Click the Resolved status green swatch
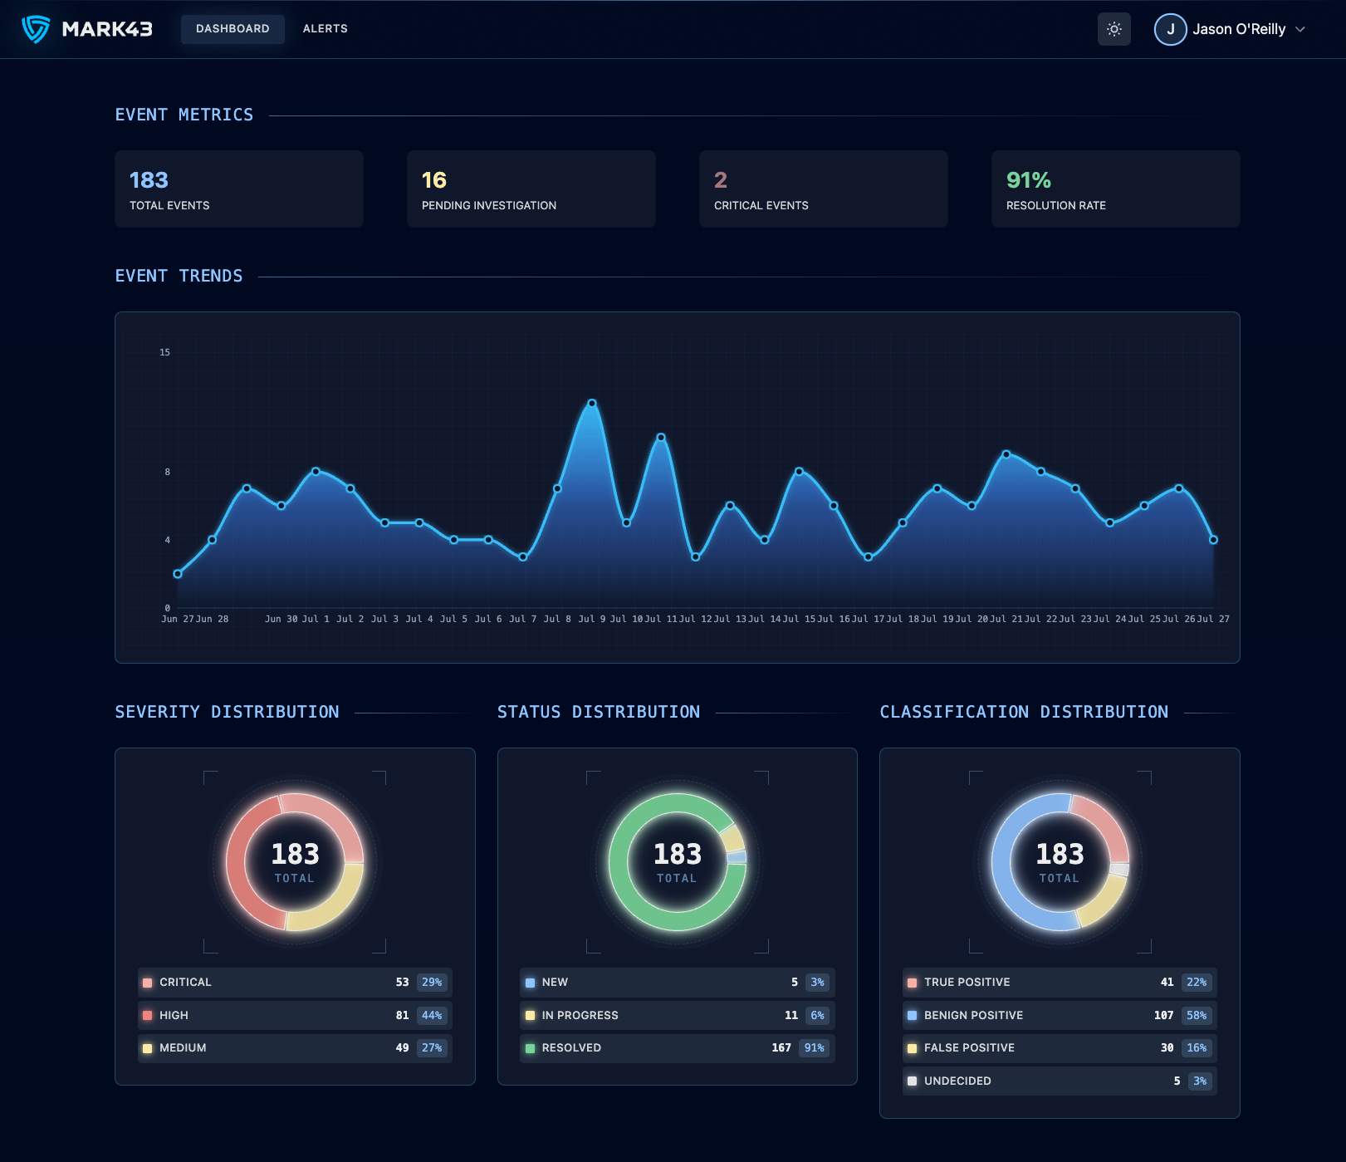 [531, 1048]
